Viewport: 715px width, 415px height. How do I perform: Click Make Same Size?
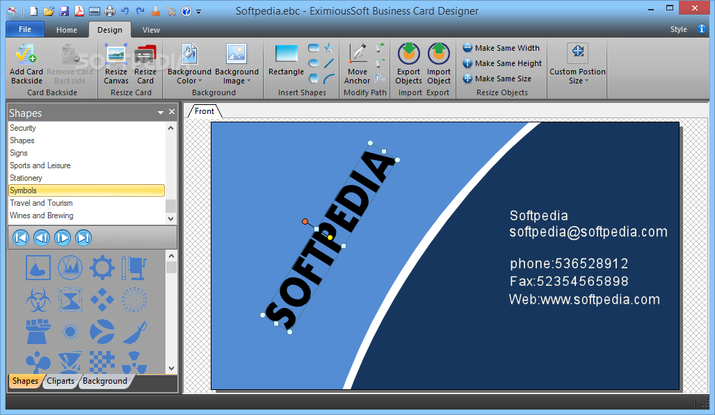pos(497,79)
